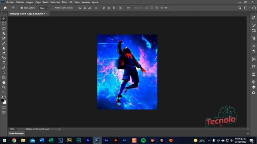
Task: Open the background color picker
Action: tap(5, 102)
